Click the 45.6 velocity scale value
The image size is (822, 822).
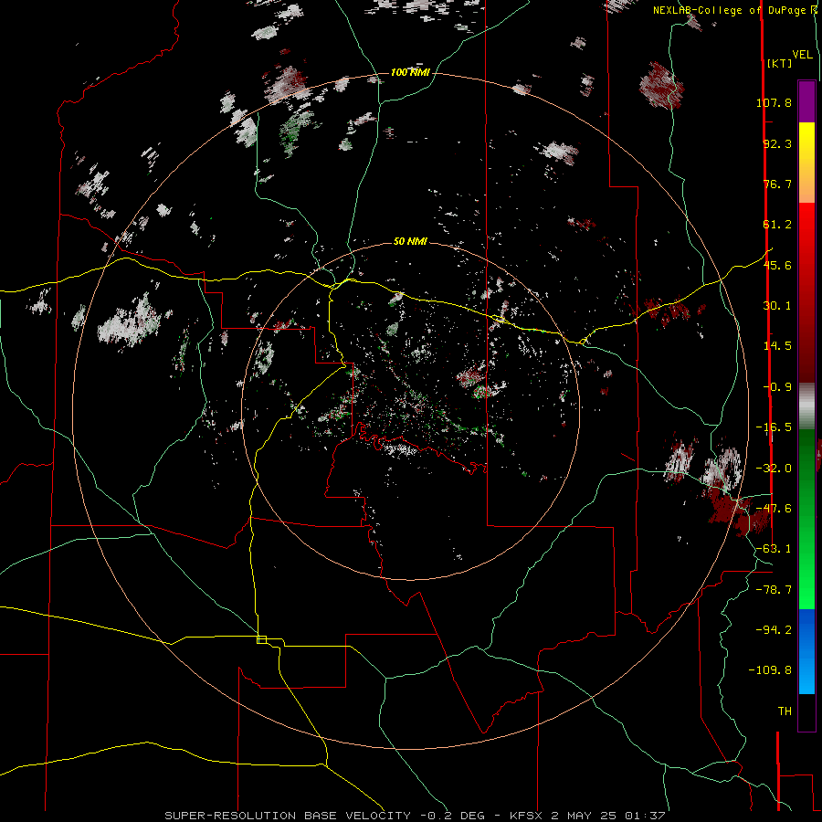pyautogui.click(x=777, y=265)
